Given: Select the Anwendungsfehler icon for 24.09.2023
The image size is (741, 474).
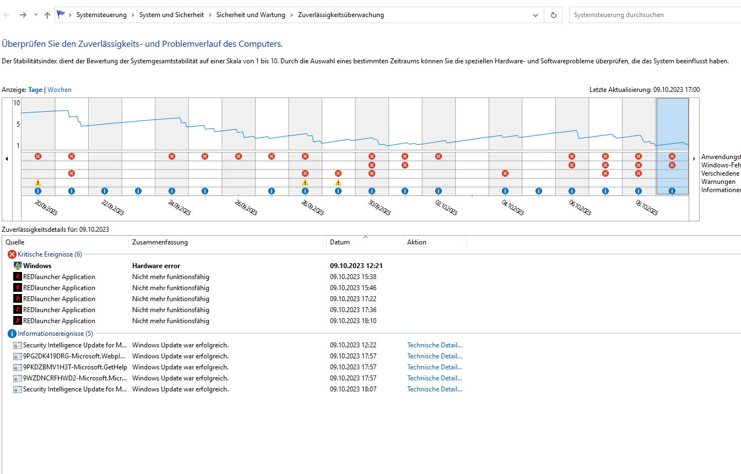Looking at the screenshot, I should coord(171,156).
